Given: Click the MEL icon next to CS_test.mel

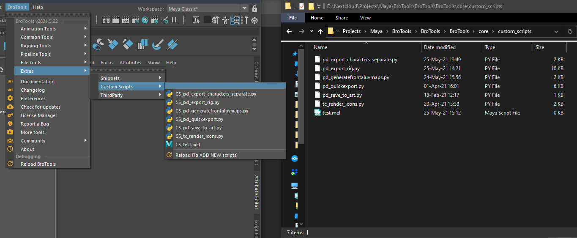Looking at the screenshot, I should (169, 145).
